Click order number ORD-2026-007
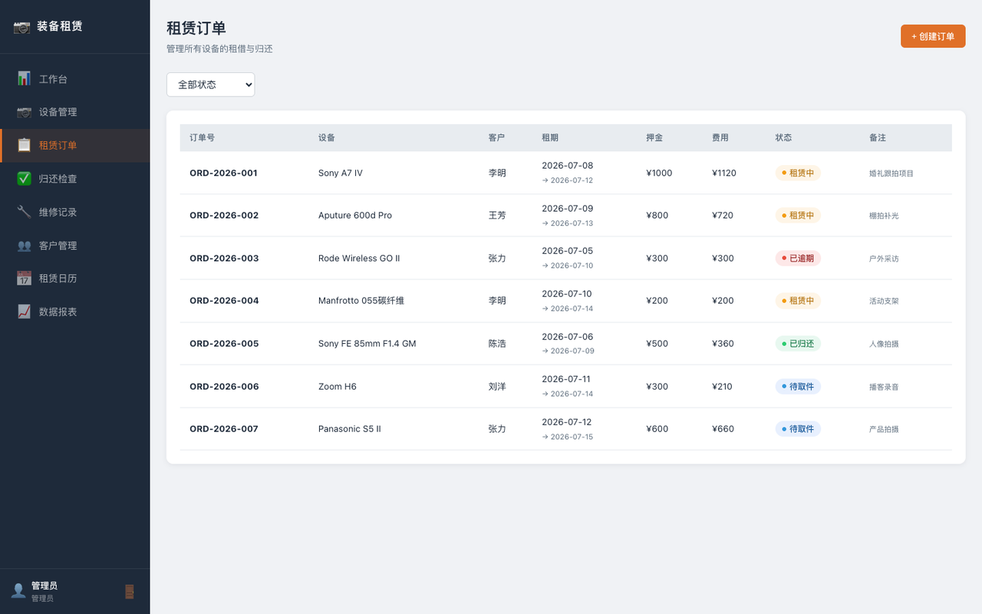 [x=224, y=429]
